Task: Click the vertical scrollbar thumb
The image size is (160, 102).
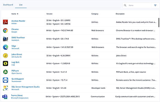Action: click(159, 22)
